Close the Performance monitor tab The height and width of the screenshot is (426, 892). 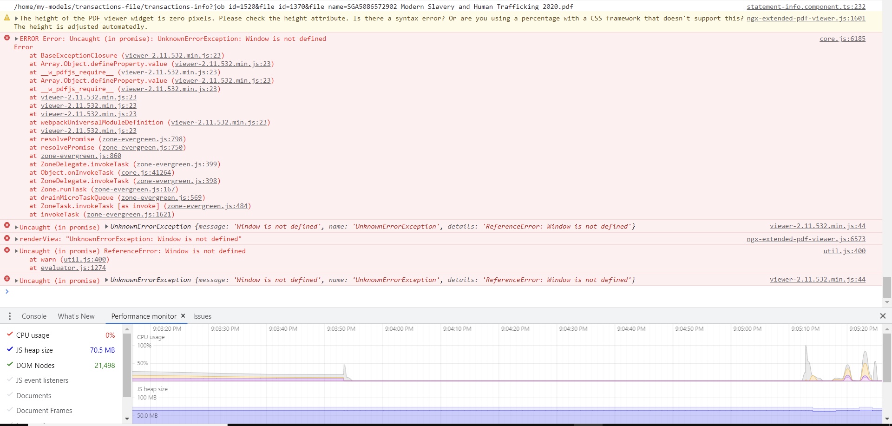click(x=183, y=316)
